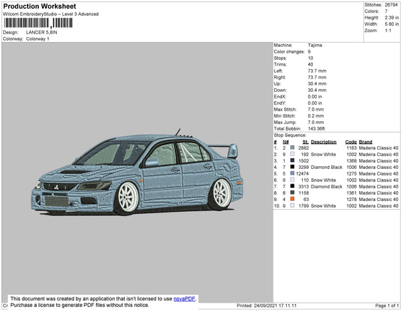The width and height of the screenshot is (402, 311).
Task: Click the Stitches value '26794'
Action: tap(391, 5)
